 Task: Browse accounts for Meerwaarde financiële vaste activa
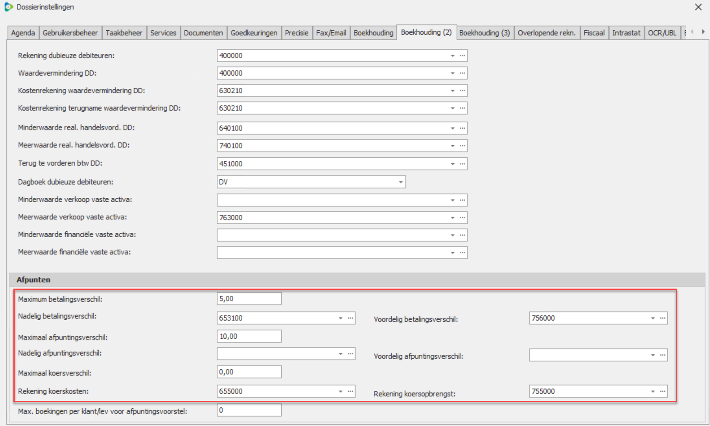click(462, 253)
